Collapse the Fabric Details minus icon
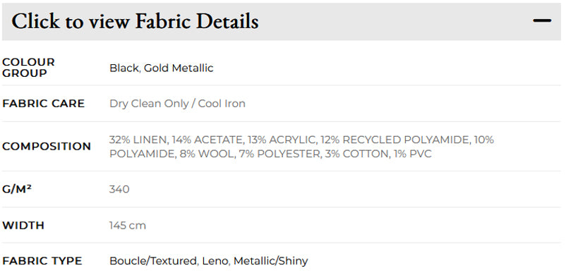 (542, 20)
